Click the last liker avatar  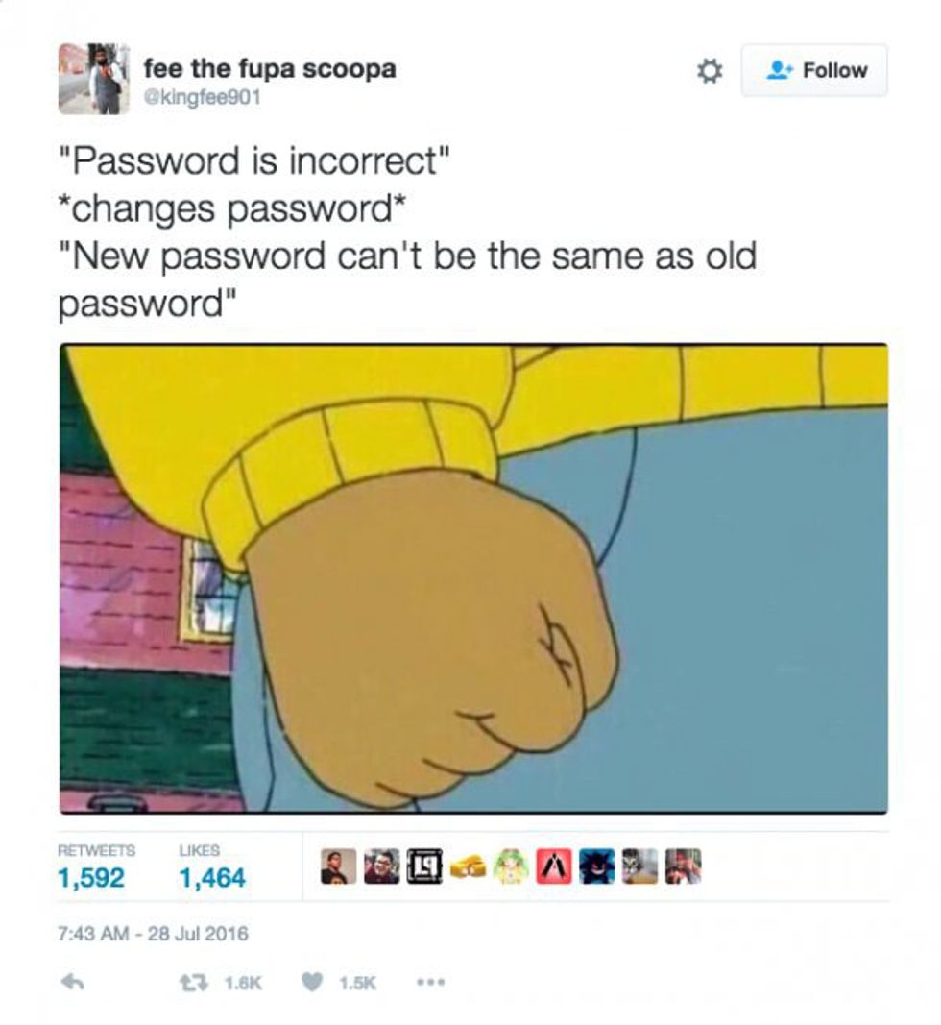pos(684,866)
